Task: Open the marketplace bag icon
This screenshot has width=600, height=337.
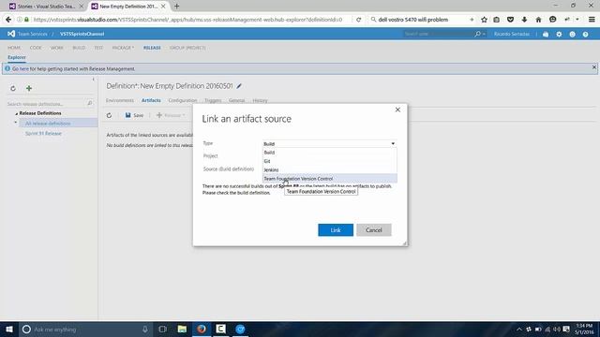Action: pos(546,34)
